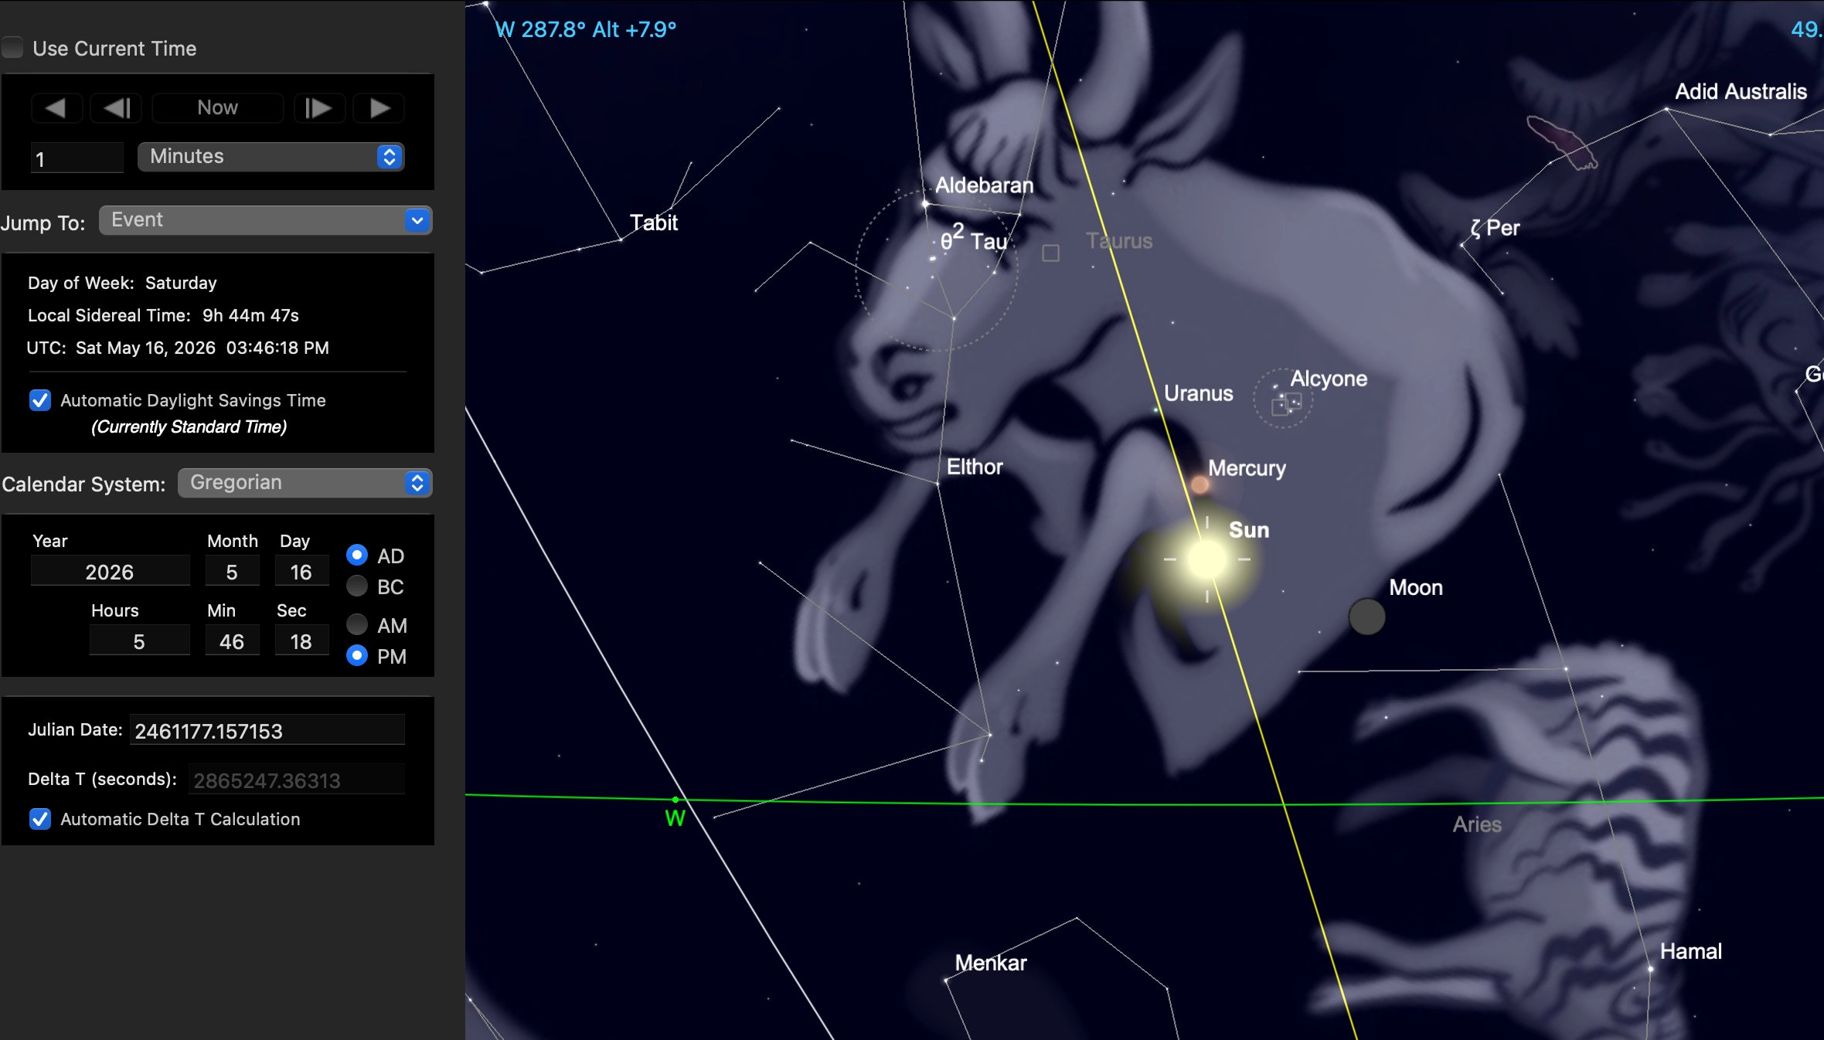This screenshot has height=1040, width=1824.
Task: Click the Mercury planet marker
Action: point(1200,484)
